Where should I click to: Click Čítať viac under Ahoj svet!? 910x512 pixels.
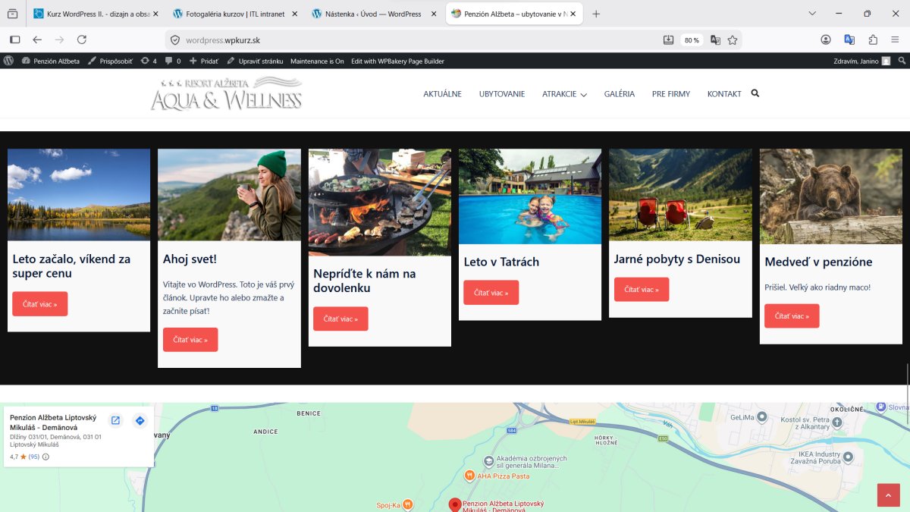(190, 340)
